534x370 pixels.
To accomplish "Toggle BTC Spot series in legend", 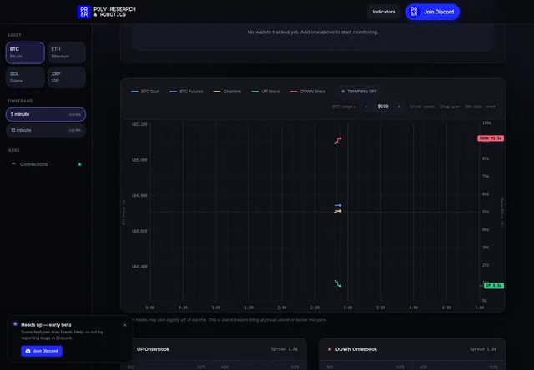I will 145,92.
